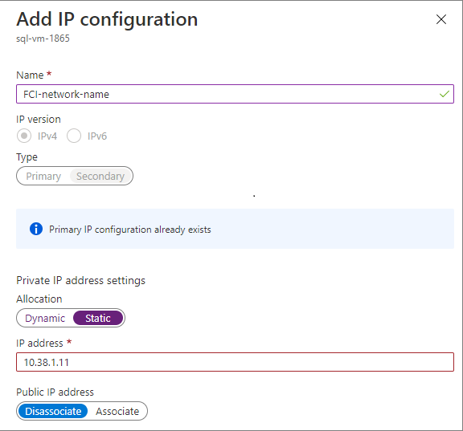Click the 'Public IP address' label

[x=55, y=392]
